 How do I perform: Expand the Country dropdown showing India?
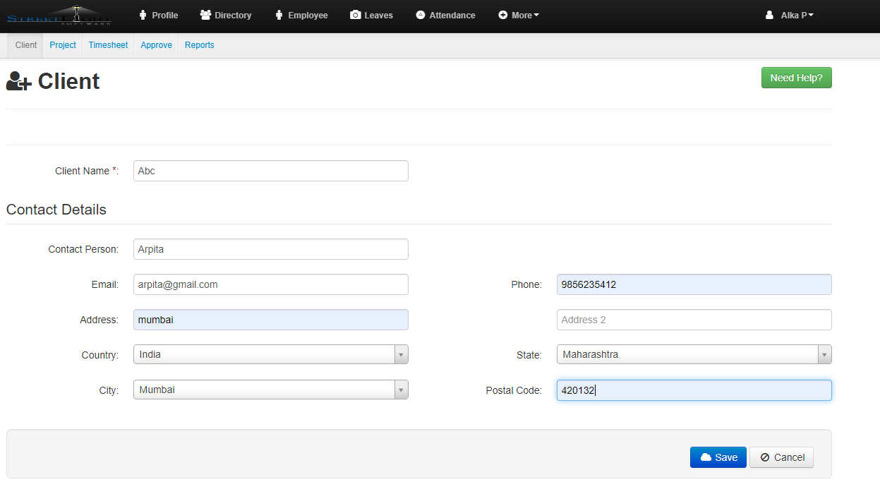(270, 354)
